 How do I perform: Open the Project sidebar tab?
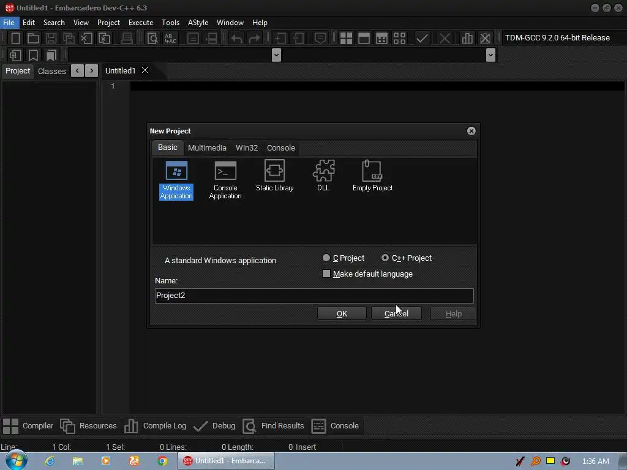[18, 71]
